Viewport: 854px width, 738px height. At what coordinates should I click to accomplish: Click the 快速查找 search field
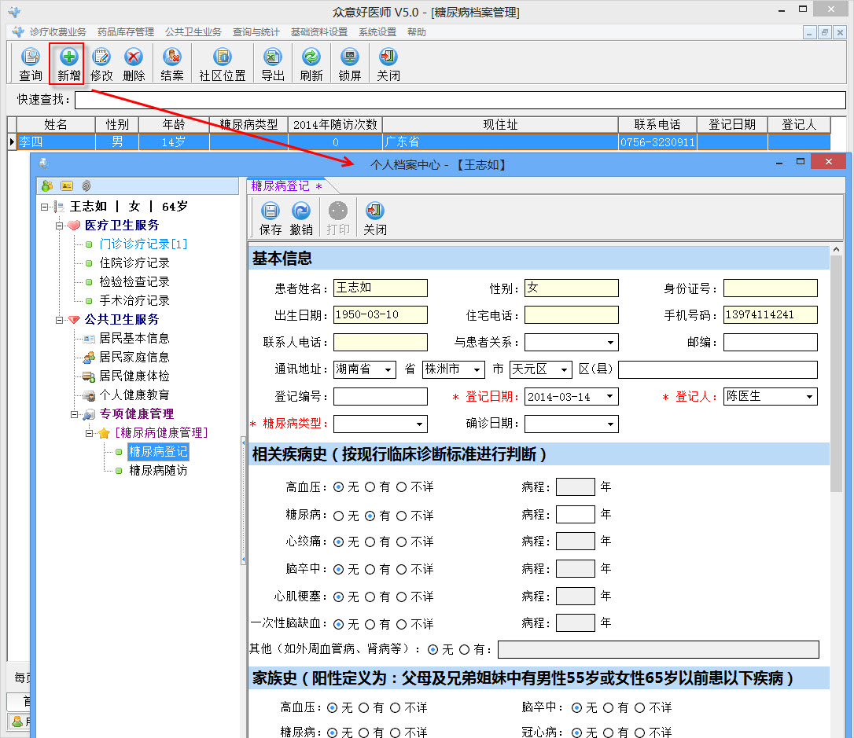point(460,100)
